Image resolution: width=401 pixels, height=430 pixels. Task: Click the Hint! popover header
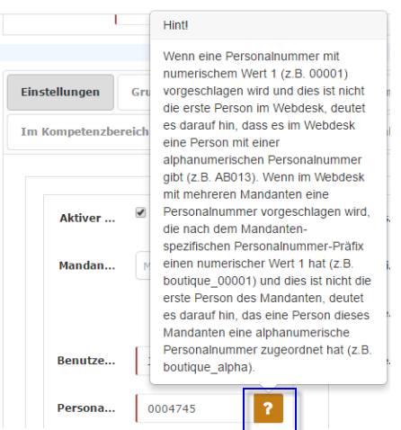pos(268,25)
